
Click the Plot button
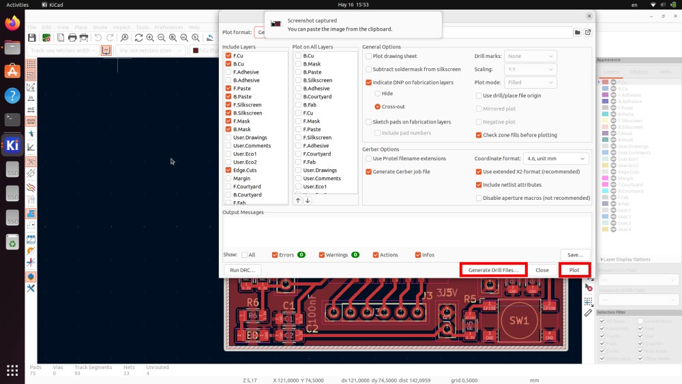[574, 270]
